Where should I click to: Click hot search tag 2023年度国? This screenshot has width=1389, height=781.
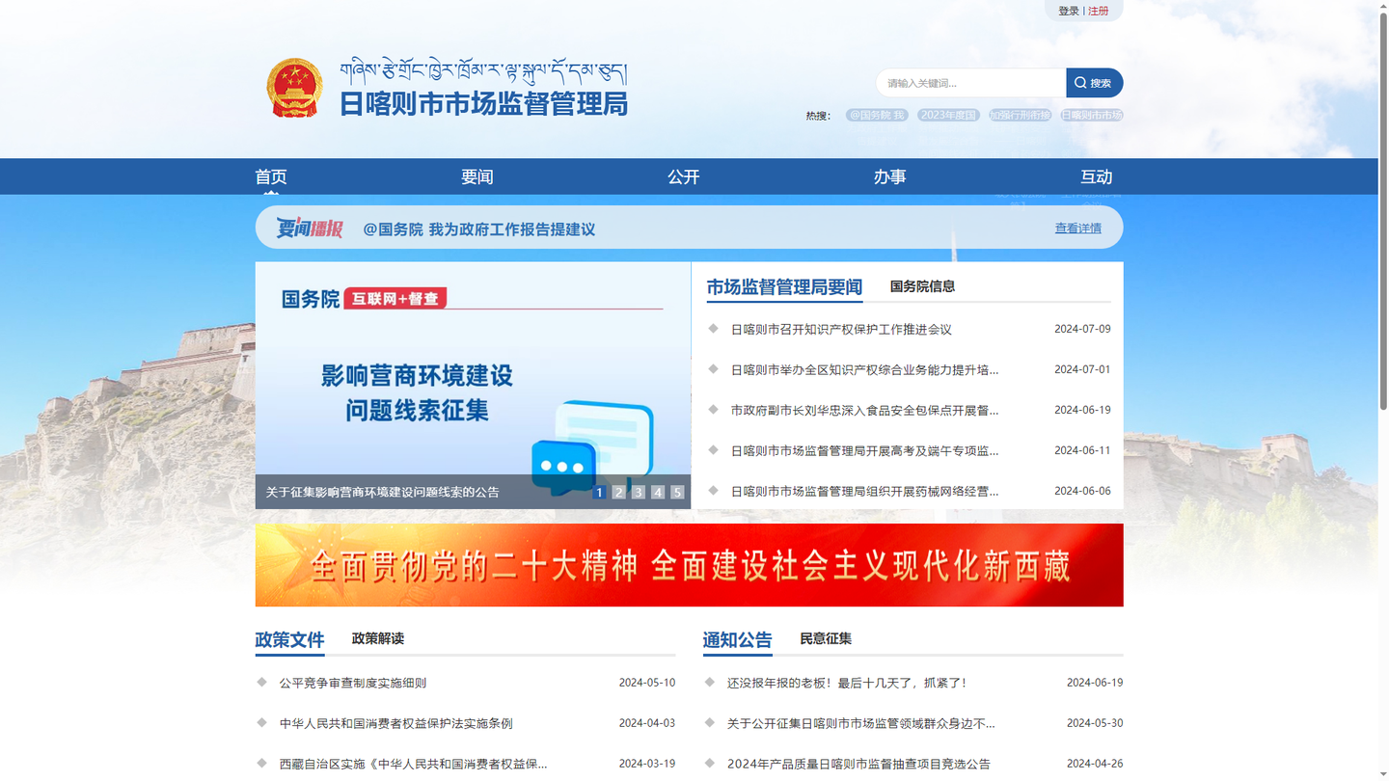(948, 115)
